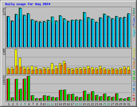Click the Hits legend label

(x=134, y=11)
